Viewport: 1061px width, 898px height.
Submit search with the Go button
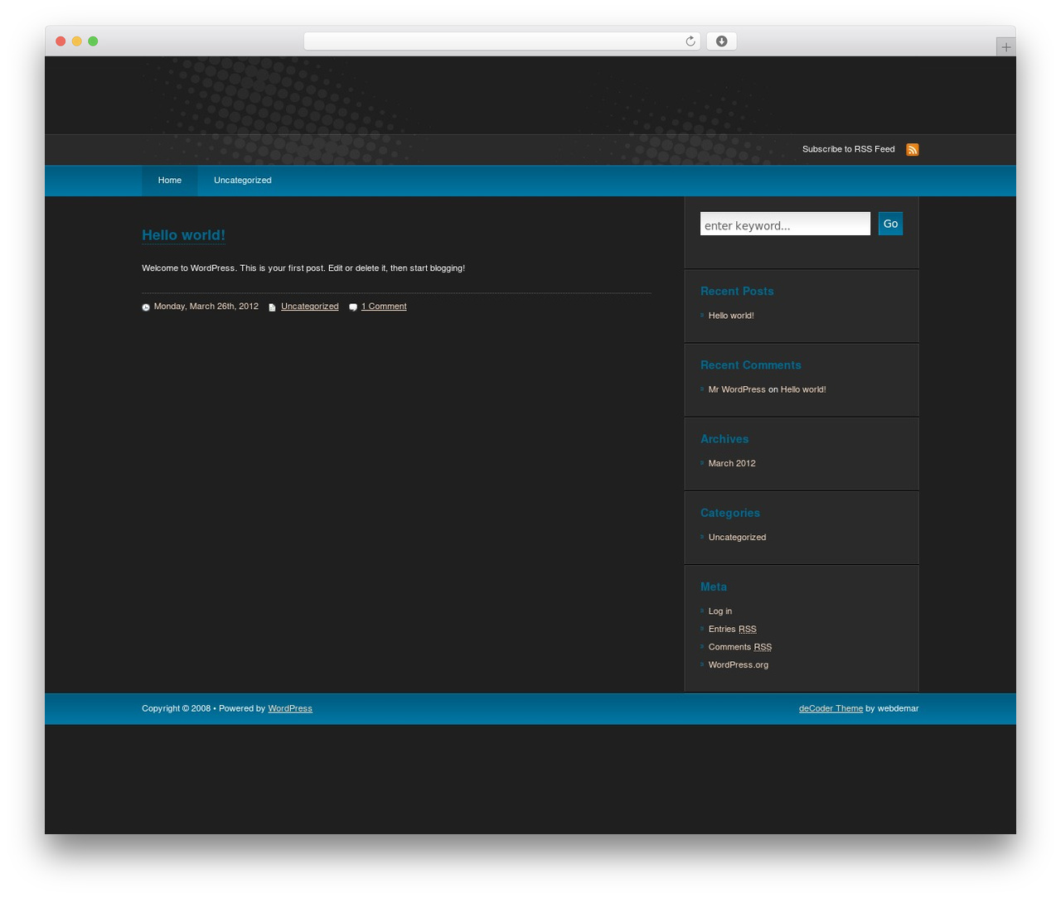(890, 224)
